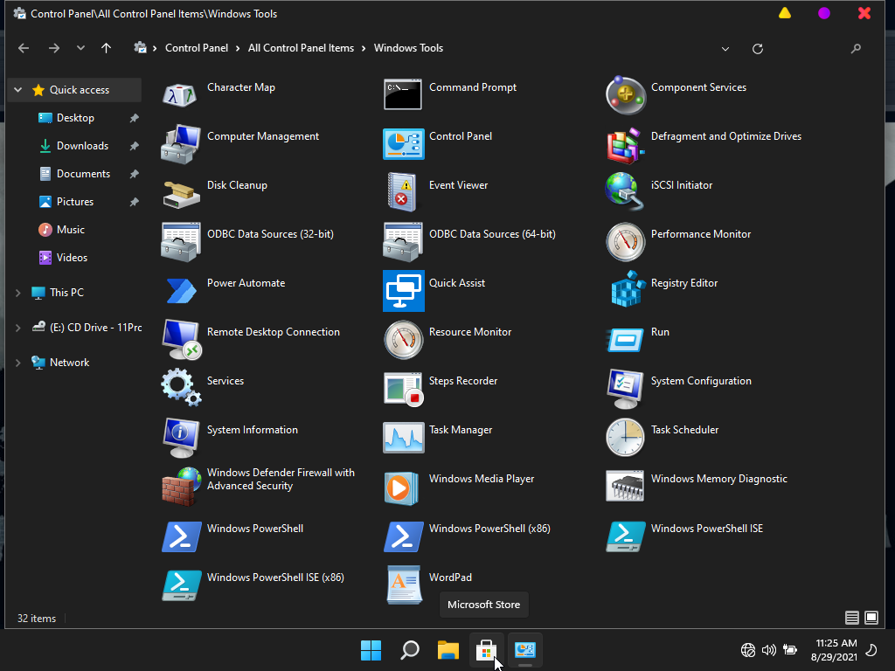Image resolution: width=895 pixels, height=671 pixels.
Task: Click the Back navigation arrow
Action: tap(24, 49)
